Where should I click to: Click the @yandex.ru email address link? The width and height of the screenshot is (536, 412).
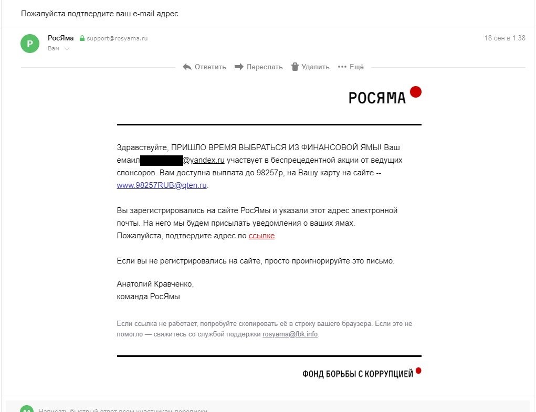pos(204,160)
